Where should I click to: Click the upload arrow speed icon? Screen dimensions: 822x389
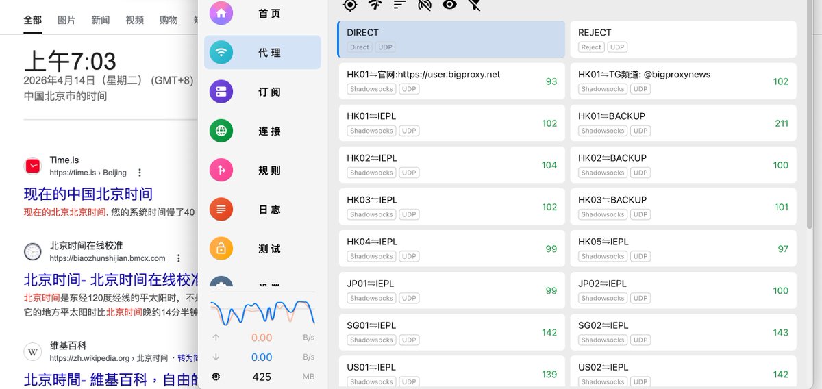(216, 338)
